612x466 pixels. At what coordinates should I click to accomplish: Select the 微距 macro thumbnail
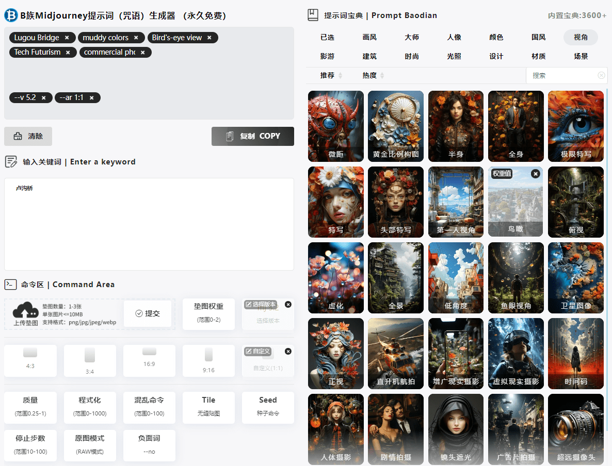pos(336,126)
